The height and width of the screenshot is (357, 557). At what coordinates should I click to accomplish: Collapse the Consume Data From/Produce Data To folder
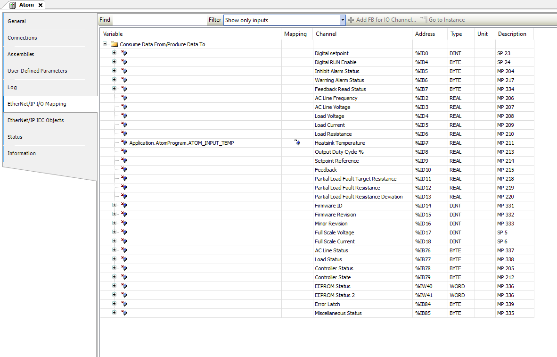pos(105,44)
